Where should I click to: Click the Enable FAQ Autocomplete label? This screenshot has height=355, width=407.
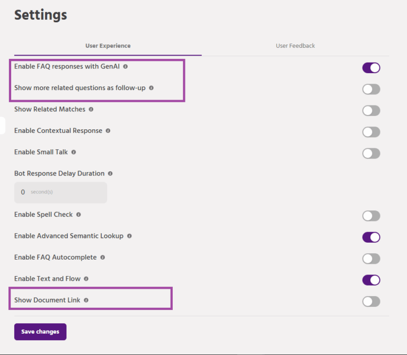click(55, 258)
